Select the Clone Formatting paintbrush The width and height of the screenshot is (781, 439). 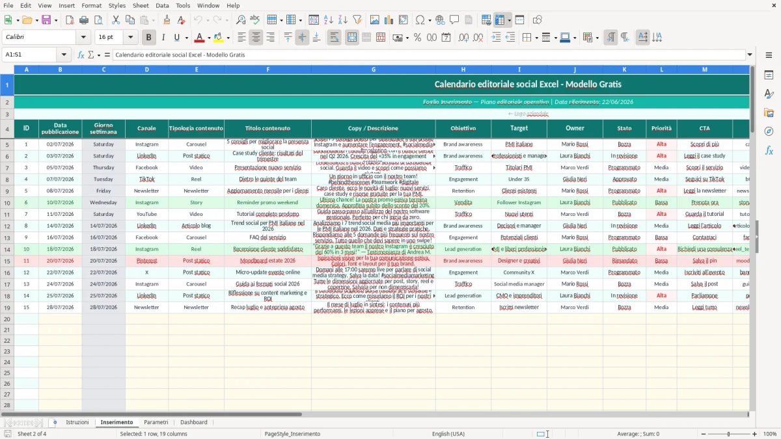coord(167,20)
